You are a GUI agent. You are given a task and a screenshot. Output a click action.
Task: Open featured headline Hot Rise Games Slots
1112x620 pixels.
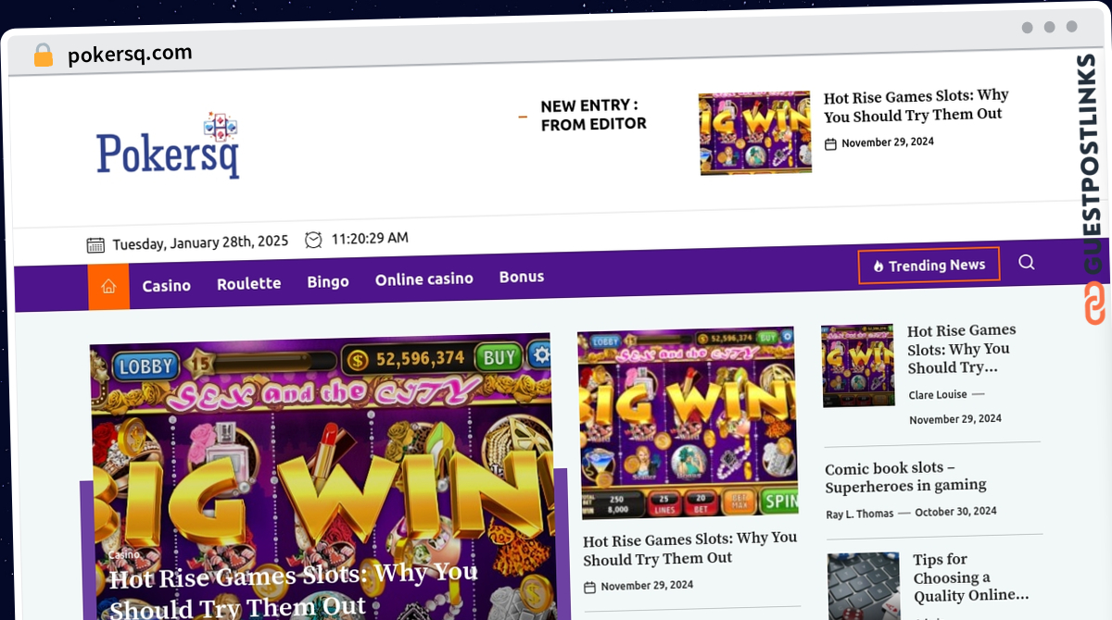click(x=293, y=590)
